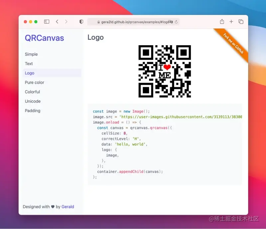Click the "data: 'hello, world'," code line
266x229 pixels.
tap(124, 144)
